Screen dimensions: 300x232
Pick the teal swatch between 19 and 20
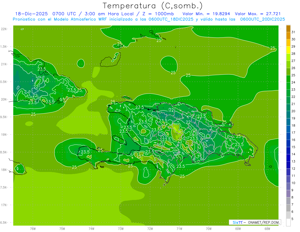coord(288,115)
